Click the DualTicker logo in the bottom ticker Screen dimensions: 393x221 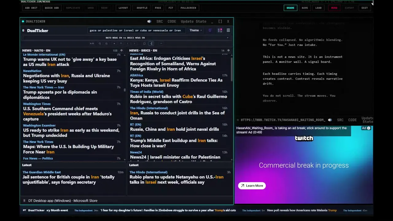click(x=34, y=210)
